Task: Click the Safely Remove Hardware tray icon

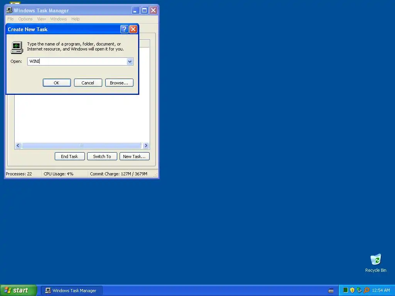Action: point(359,290)
